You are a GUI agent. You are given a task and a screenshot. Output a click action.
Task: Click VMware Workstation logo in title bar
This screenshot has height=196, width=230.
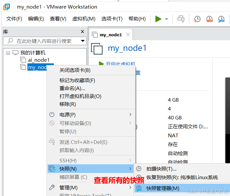pos(7,7)
